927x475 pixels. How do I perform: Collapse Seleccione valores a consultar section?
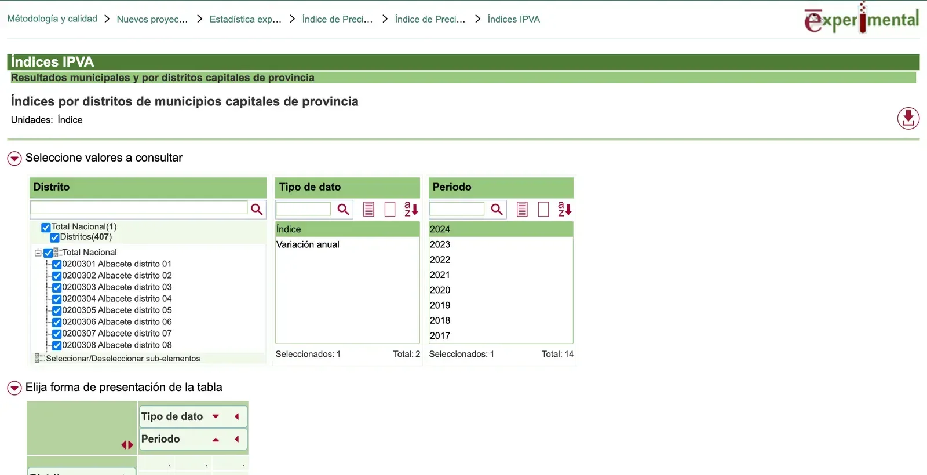[x=14, y=158]
